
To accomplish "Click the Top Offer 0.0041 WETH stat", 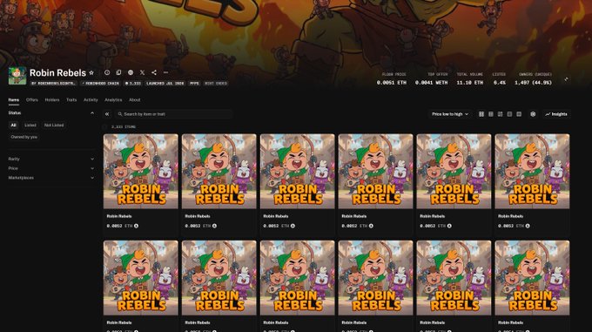I will [431, 79].
